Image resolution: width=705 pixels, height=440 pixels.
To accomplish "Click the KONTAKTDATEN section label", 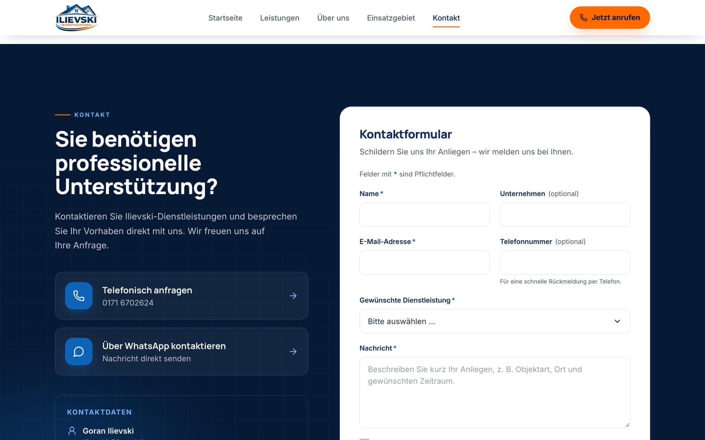I will tap(99, 412).
